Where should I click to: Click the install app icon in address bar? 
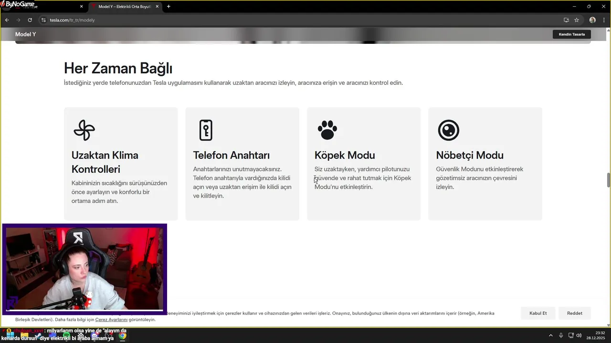[x=566, y=20]
